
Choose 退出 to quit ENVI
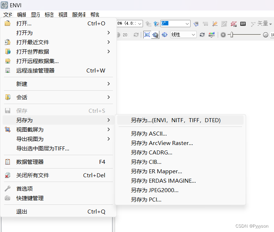(58, 212)
